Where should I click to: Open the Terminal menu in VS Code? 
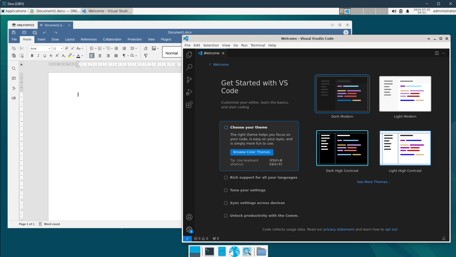pos(258,45)
